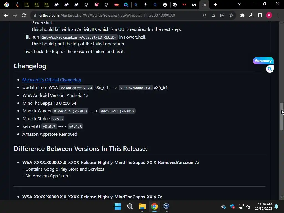Click the Changelog heading
The height and width of the screenshot is (213, 284).
pos(30,66)
